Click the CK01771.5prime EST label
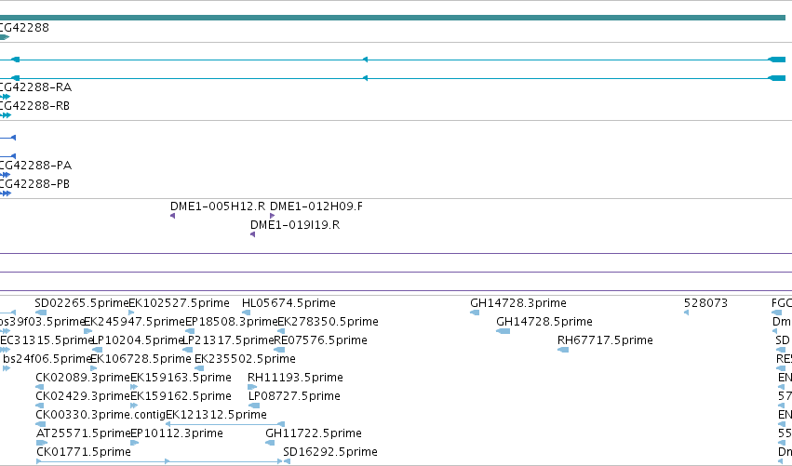Screen dimensions: 792x466 84,452
